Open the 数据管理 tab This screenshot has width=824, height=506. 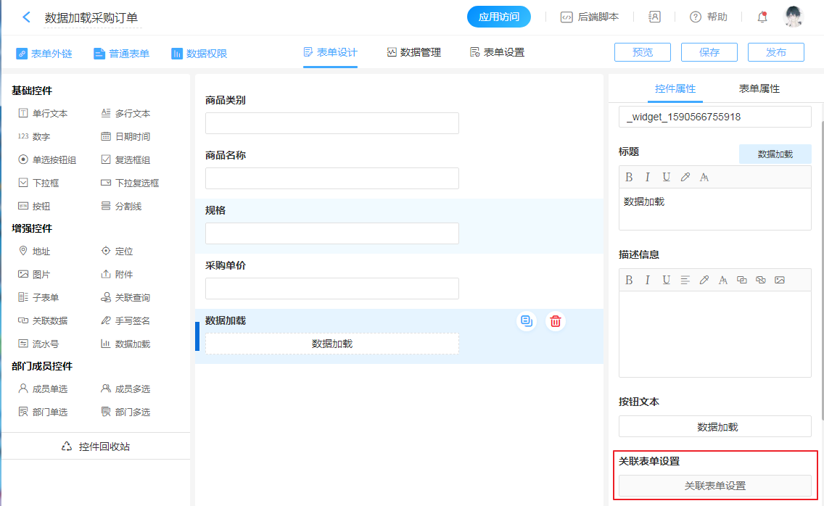click(413, 52)
